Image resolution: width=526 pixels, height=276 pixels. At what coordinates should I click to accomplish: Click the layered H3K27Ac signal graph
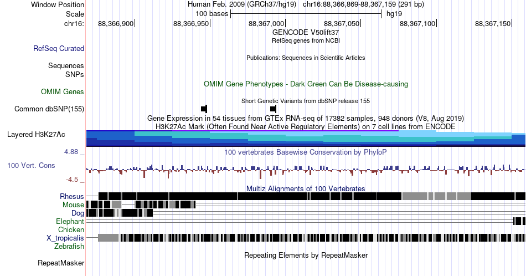[306, 139]
